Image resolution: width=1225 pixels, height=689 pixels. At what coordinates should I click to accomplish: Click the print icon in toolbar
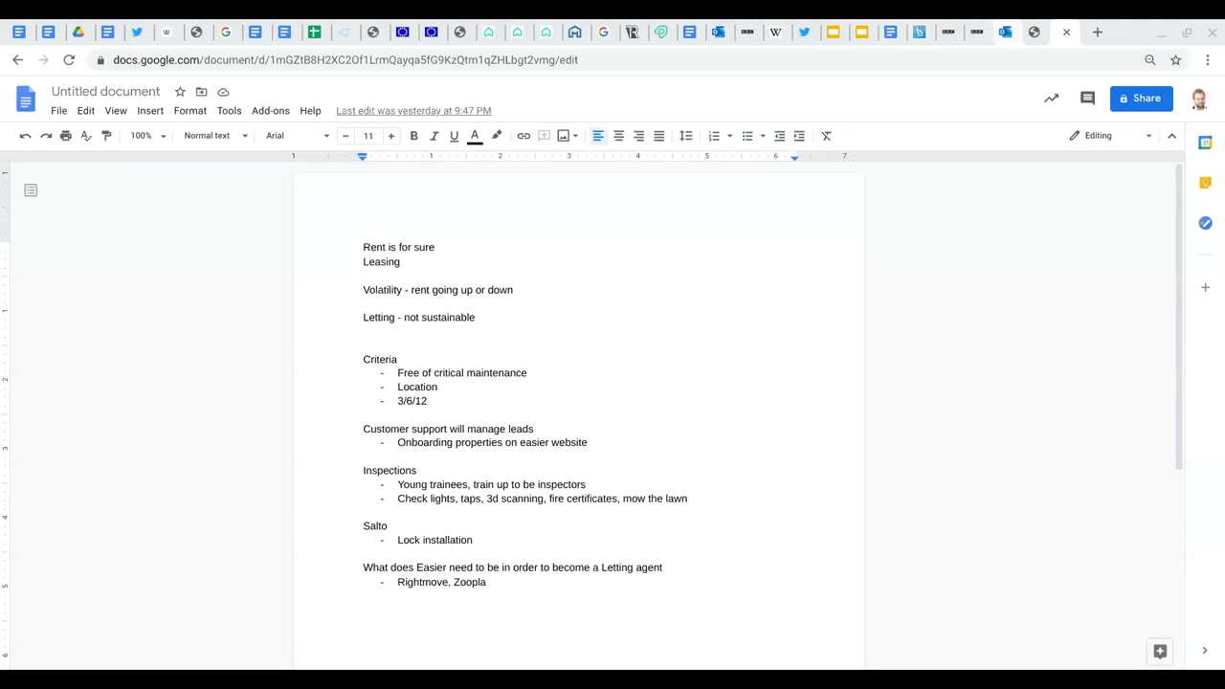point(65,136)
